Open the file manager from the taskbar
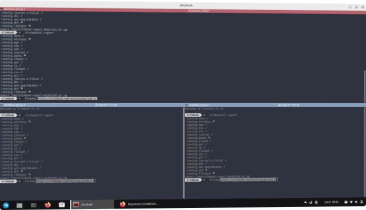The image size is (366, 210). [20, 205]
